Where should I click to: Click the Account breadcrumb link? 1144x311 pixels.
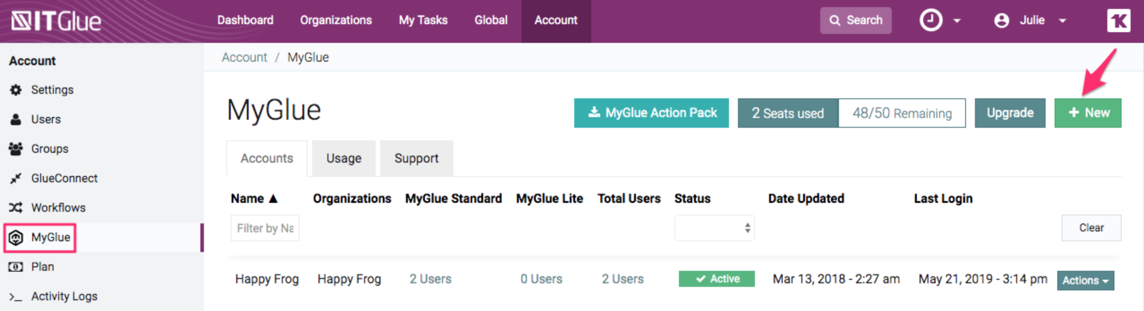pyautogui.click(x=244, y=58)
